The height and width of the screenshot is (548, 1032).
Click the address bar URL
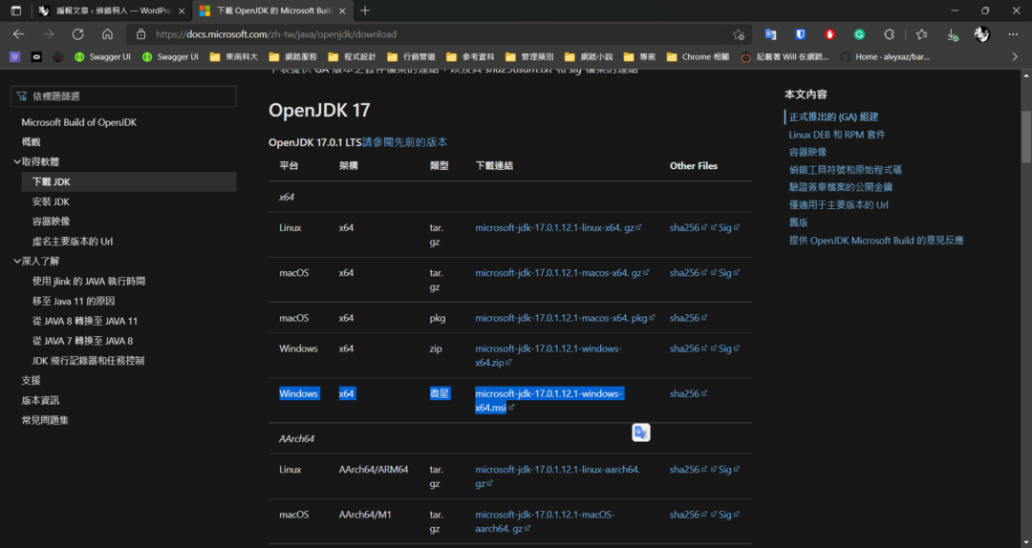(276, 34)
